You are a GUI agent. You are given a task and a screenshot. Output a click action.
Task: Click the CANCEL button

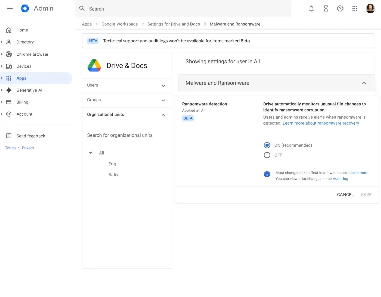(x=345, y=195)
